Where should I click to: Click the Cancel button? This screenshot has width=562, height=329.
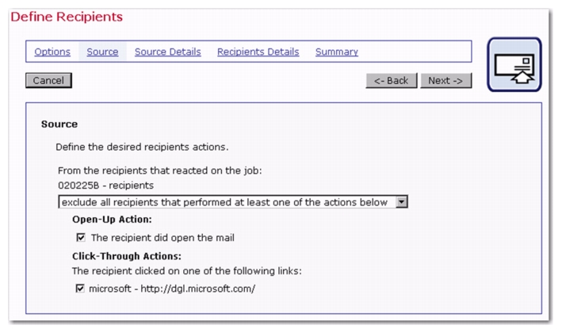[48, 80]
